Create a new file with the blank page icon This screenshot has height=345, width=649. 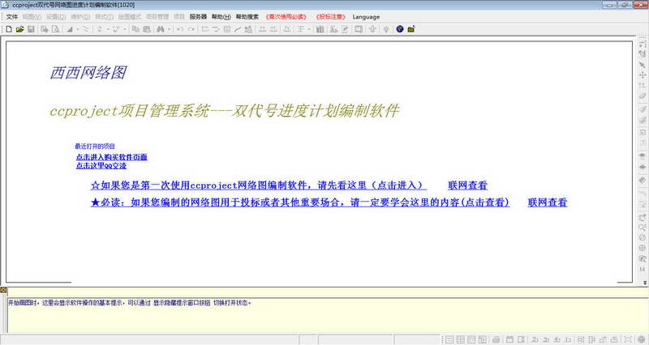[x=9, y=29]
